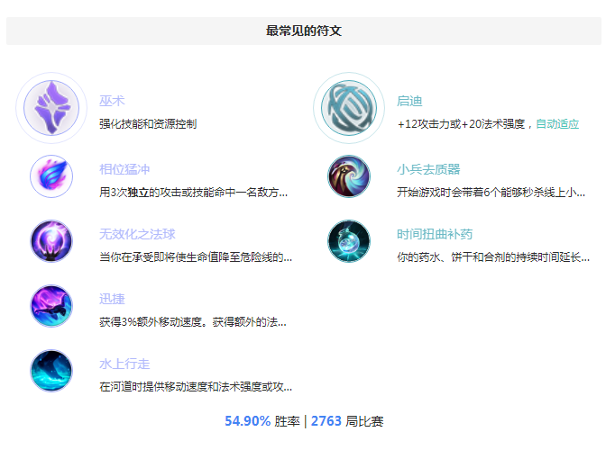615x450 pixels.
Task: Click the 迅捷 Celerity rune icon
Action: pos(51,306)
